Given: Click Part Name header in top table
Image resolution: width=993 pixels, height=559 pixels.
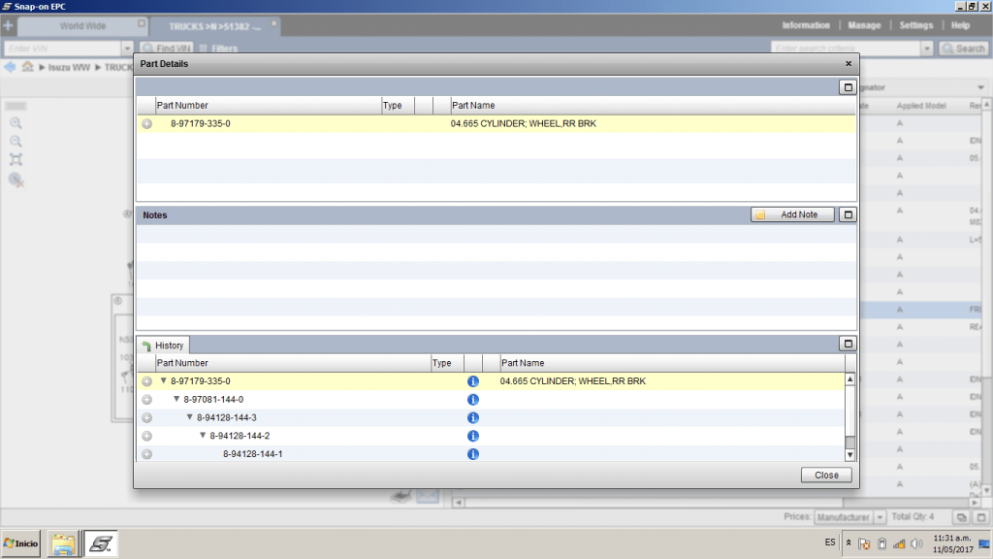Looking at the screenshot, I should tap(473, 105).
